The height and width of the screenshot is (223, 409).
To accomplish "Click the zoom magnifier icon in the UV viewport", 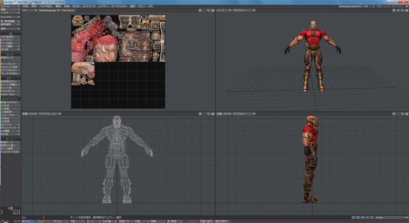I will click(x=208, y=10).
